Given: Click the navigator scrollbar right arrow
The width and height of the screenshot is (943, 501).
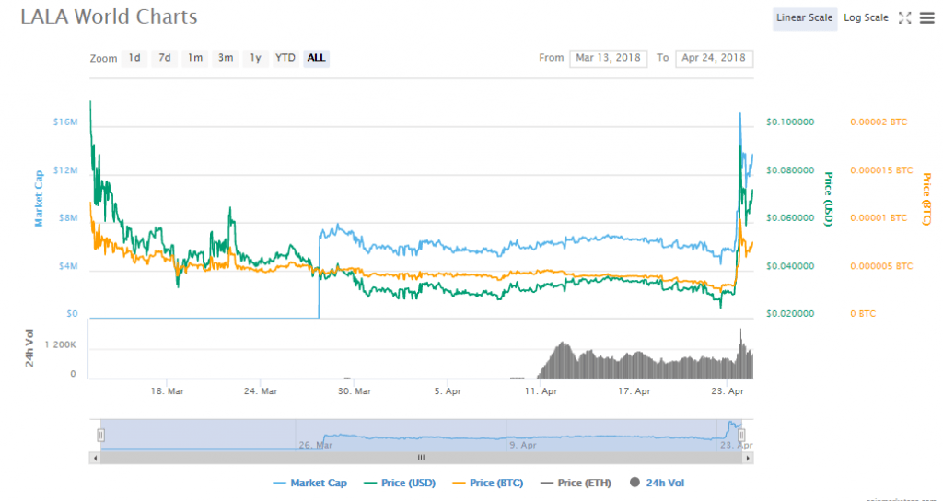Looking at the screenshot, I should coord(748,458).
